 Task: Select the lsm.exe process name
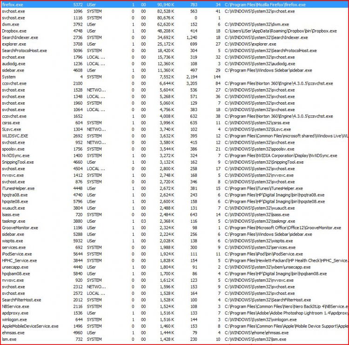[x=9, y=339]
